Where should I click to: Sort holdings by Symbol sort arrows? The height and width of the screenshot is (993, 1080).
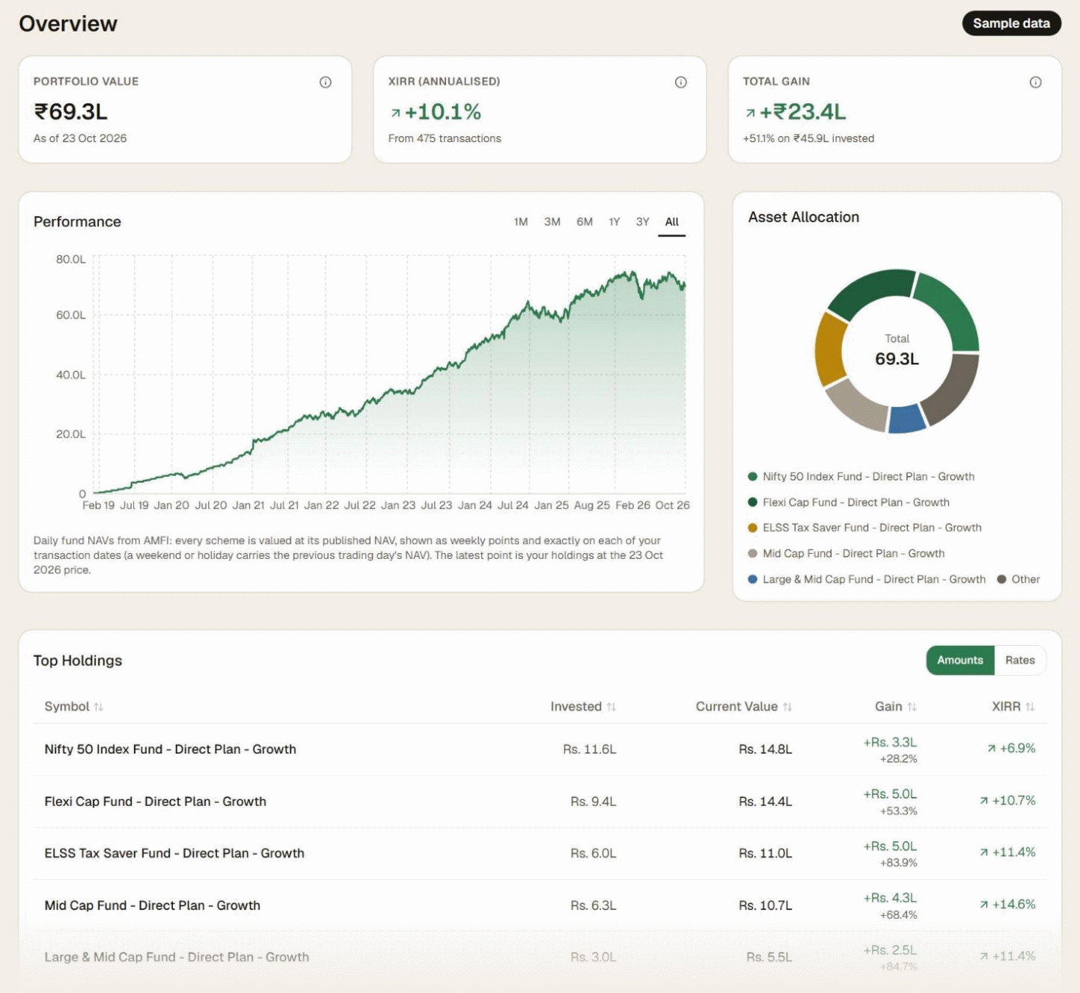pos(99,707)
